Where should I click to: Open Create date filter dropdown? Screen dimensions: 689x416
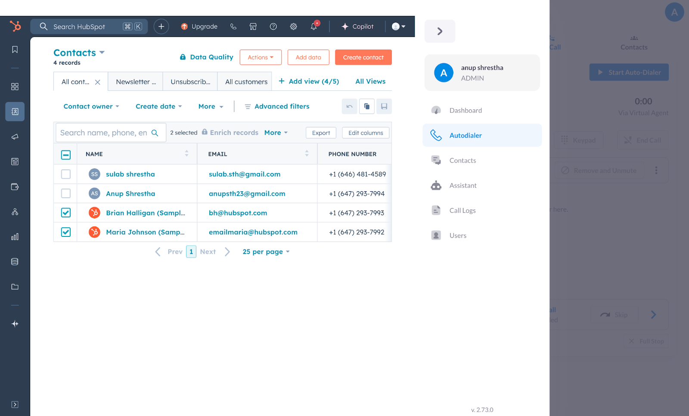[x=159, y=106]
